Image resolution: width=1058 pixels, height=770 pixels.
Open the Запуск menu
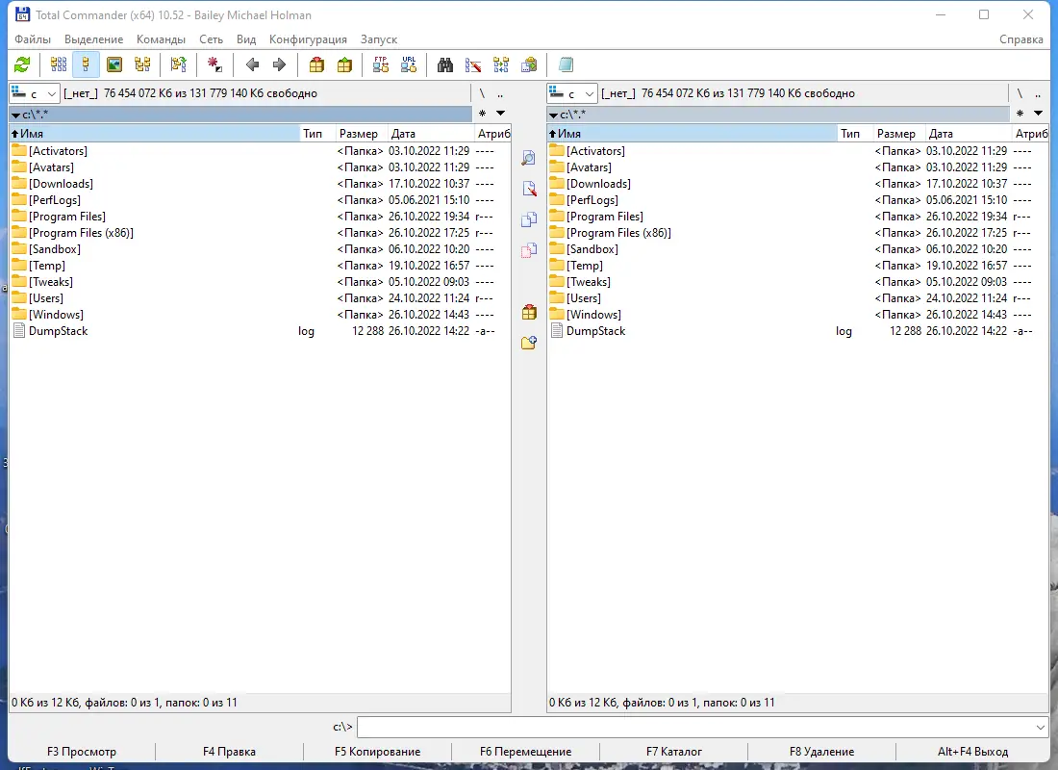pos(379,39)
